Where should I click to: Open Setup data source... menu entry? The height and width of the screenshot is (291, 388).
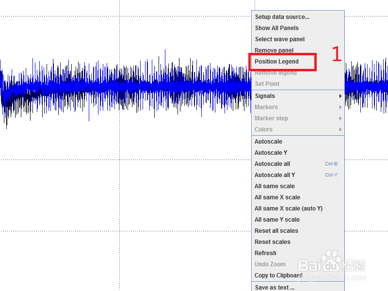(298, 17)
